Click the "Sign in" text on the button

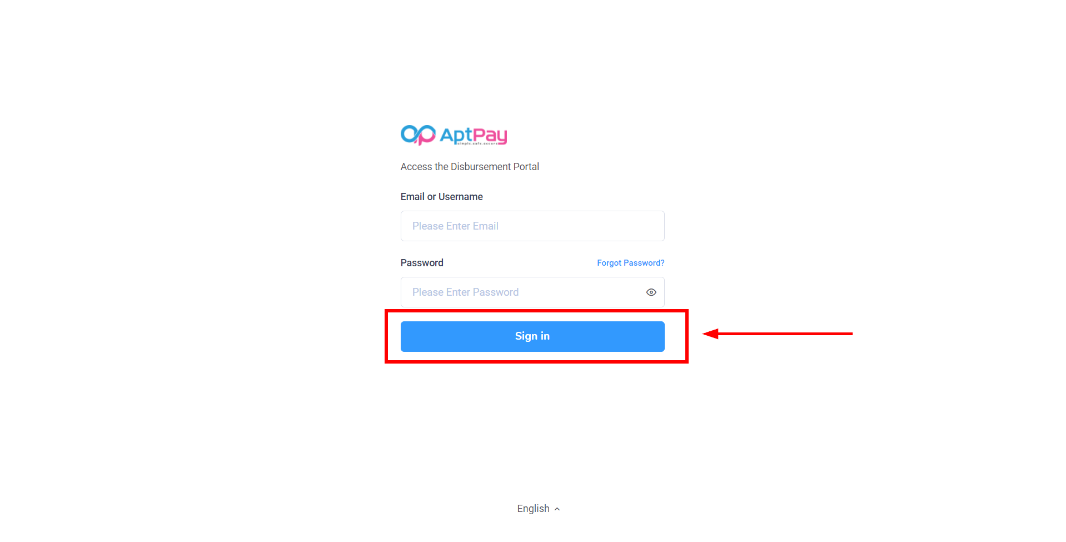(532, 336)
